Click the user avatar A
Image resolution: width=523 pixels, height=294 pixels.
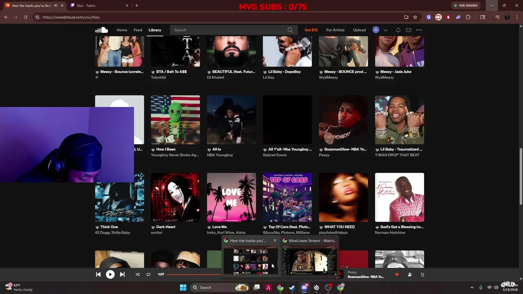pyautogui.click(x=376, y=30)
